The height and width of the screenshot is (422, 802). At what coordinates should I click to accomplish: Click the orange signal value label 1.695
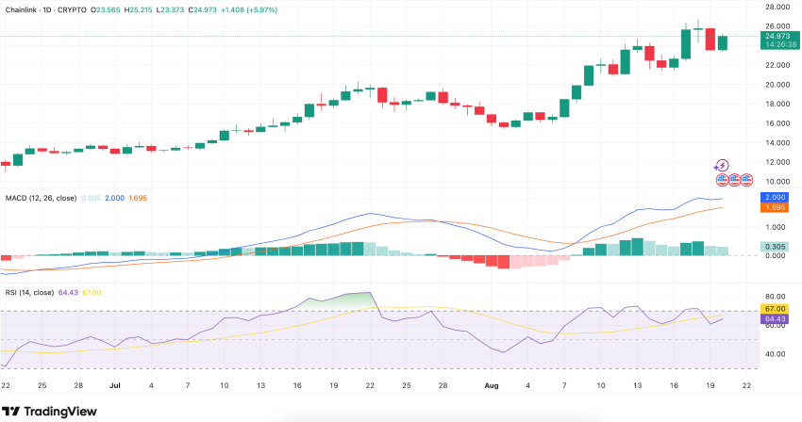point(778,208)
